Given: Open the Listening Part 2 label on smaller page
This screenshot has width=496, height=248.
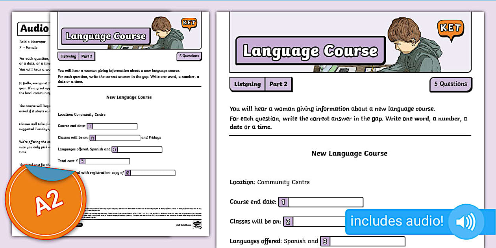Looking at the screenshot, I should click(x=77, y=56).
